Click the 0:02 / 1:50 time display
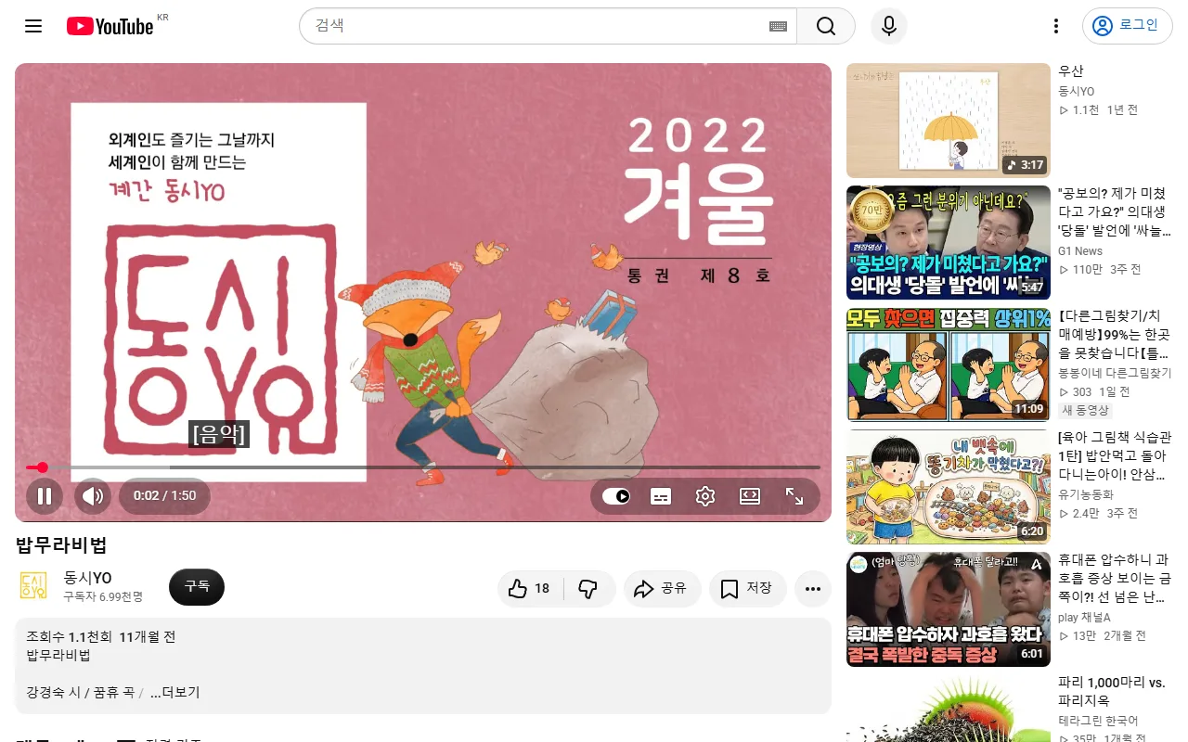This screenshot has height=742, width=1188. (165, 496)
